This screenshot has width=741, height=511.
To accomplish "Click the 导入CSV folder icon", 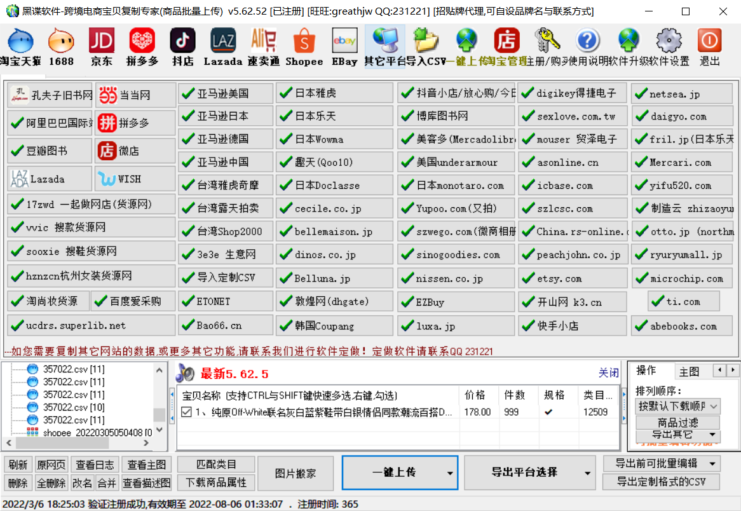I will click(425, 46).
